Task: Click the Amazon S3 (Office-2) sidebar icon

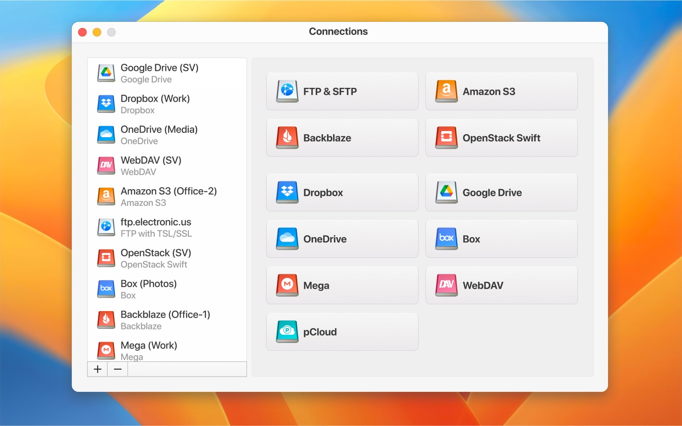Action: (105, 196)
